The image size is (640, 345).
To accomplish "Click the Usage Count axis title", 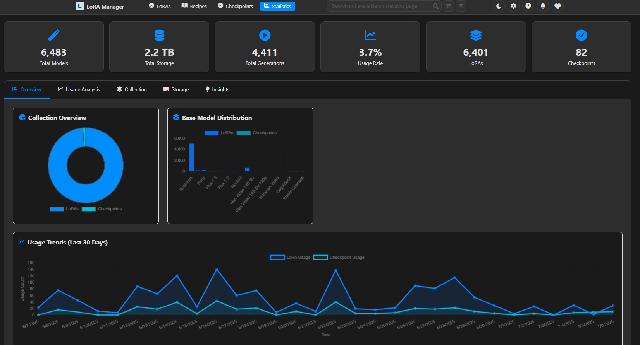I will coord(22,289).
